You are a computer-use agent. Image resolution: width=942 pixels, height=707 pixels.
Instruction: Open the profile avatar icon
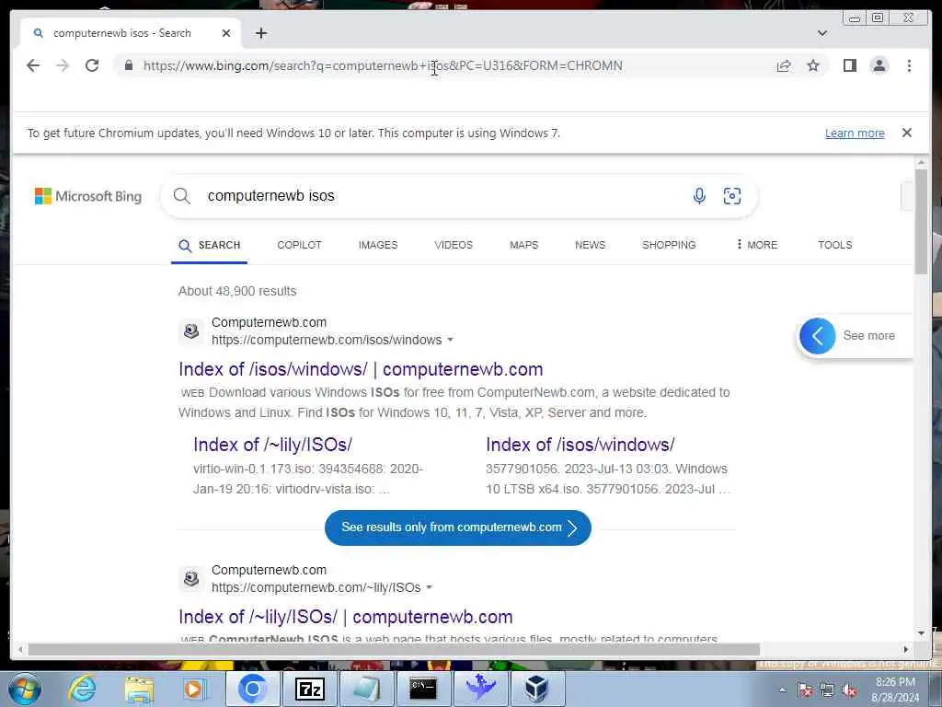click(879, 65)
